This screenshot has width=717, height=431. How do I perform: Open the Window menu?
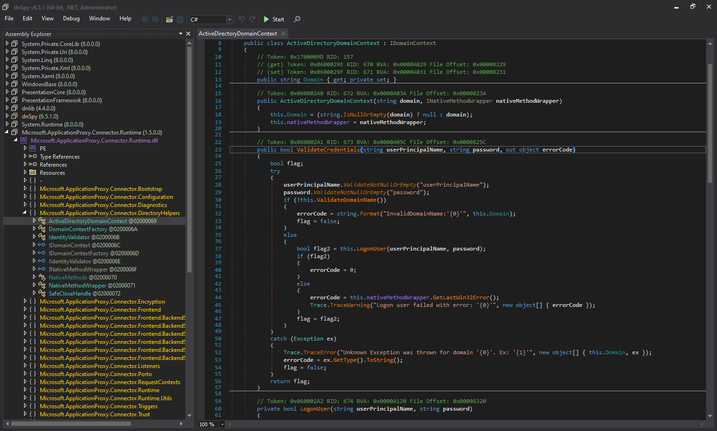(99, 18)
